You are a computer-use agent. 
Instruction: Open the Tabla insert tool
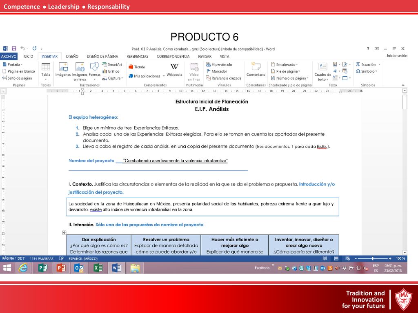click(46, 71)
